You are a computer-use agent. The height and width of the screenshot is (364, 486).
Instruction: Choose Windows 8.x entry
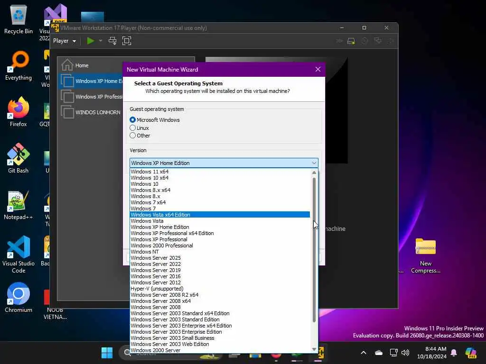220,196
